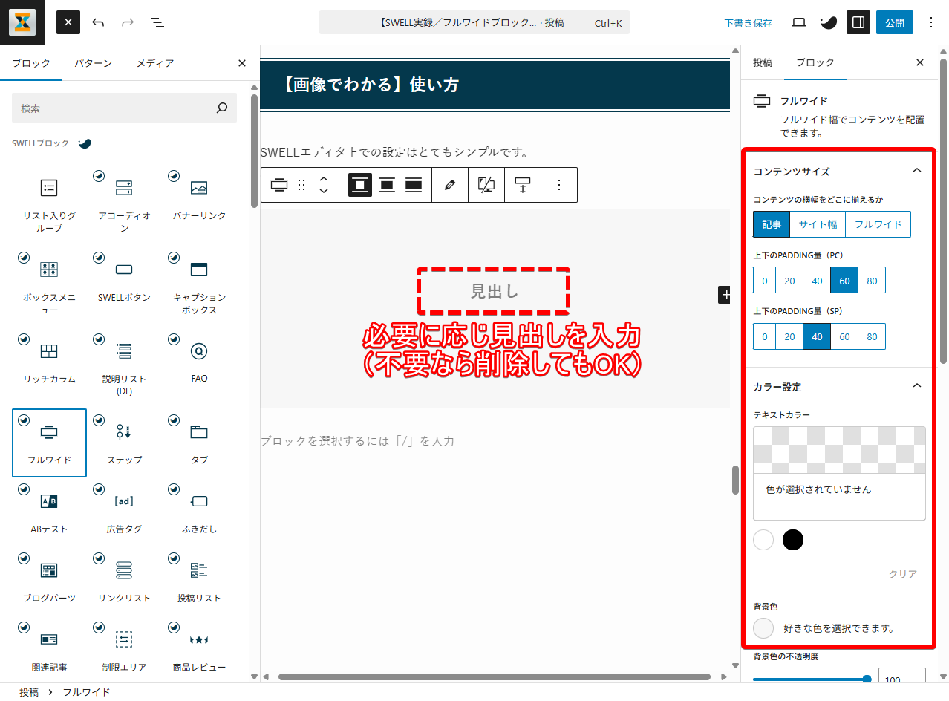Open block toolbar three-dot options menu
The image size is (949, 701).
(x=560, y=185)
